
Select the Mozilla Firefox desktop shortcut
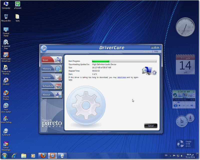pyautogui.click(x=6, y=95)
